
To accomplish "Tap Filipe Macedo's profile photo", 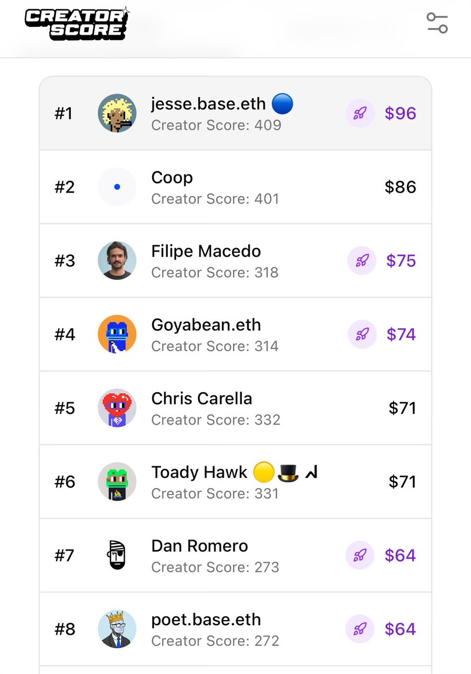I will [x=117, y=261].
